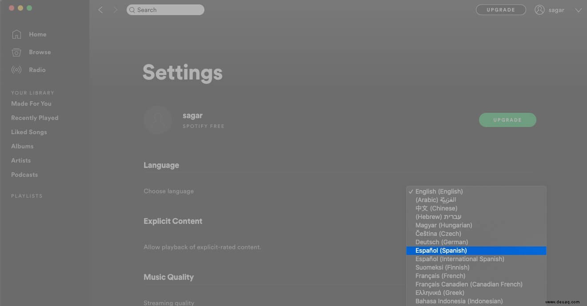Click the Streaming quality label
The width and height of the screenshot is (587, 306).
point(169,303)
